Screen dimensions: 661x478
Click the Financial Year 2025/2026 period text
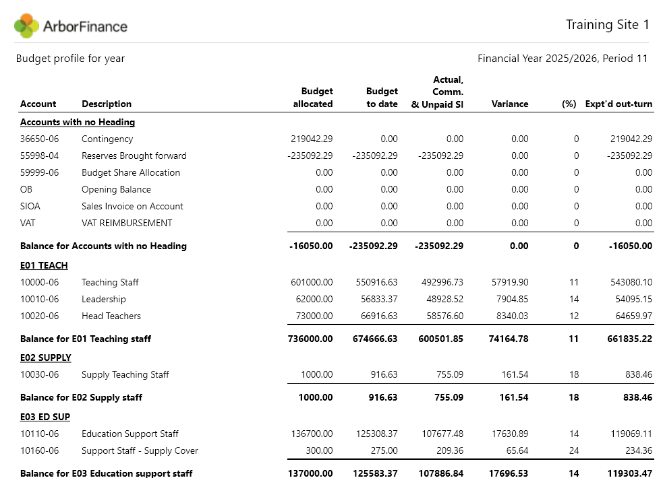[563, 59]
